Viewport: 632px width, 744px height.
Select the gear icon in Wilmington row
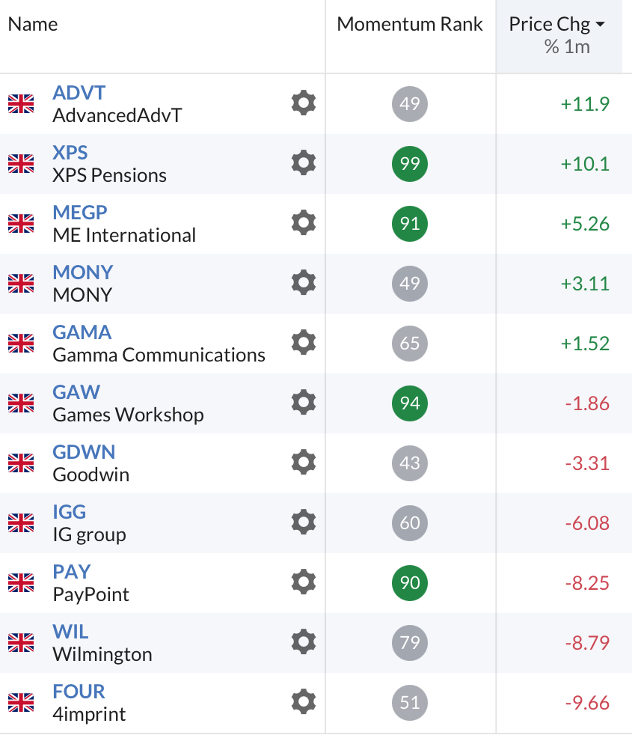pos(303,642)
